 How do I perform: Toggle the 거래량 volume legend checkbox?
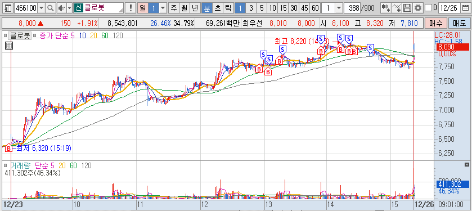tap(6, 165)
